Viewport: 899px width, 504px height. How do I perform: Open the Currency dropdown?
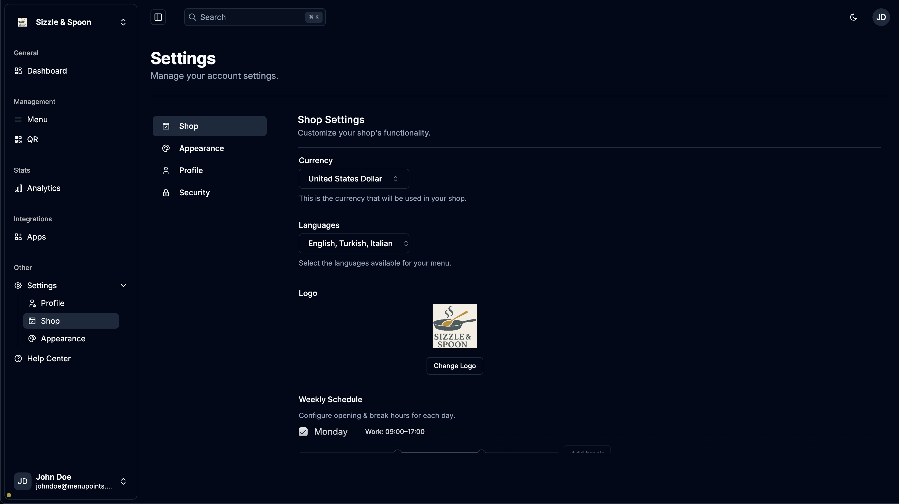click(354, 179)
